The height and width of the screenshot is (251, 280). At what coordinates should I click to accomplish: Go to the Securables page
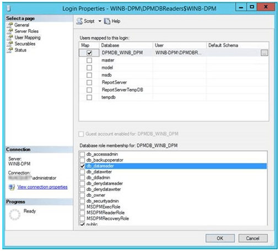(x=25, y=44)
